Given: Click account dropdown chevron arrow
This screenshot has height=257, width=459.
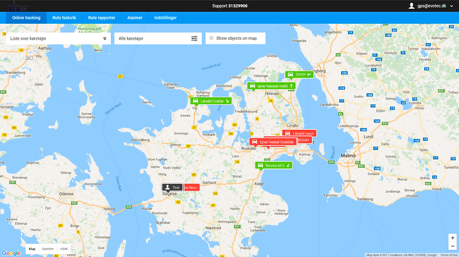Looking at the screenshot, I should 452,6.
